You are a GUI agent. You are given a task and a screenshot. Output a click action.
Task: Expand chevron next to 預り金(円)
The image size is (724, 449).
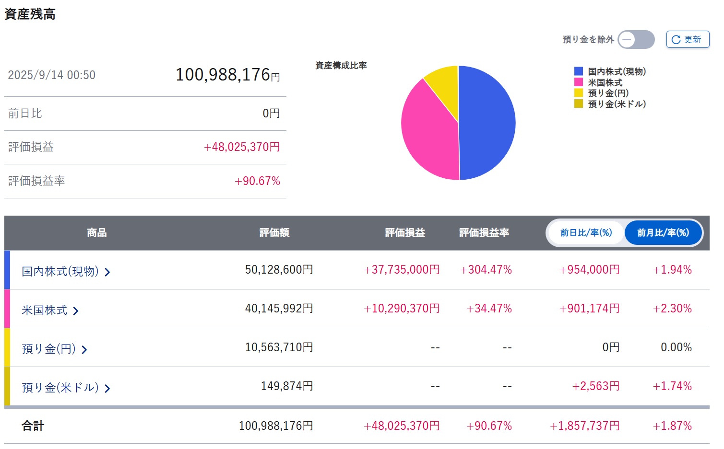click(84, 350)
